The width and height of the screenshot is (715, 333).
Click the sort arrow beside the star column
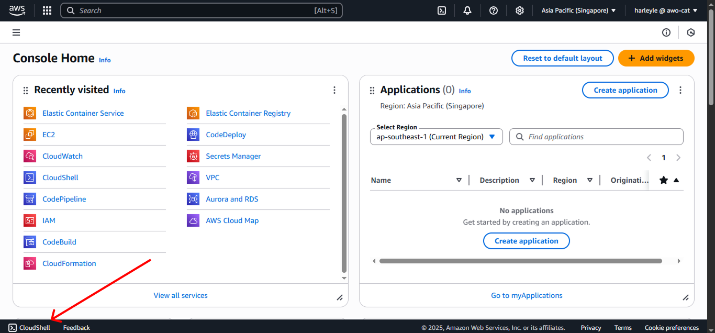tap(676, 180)
